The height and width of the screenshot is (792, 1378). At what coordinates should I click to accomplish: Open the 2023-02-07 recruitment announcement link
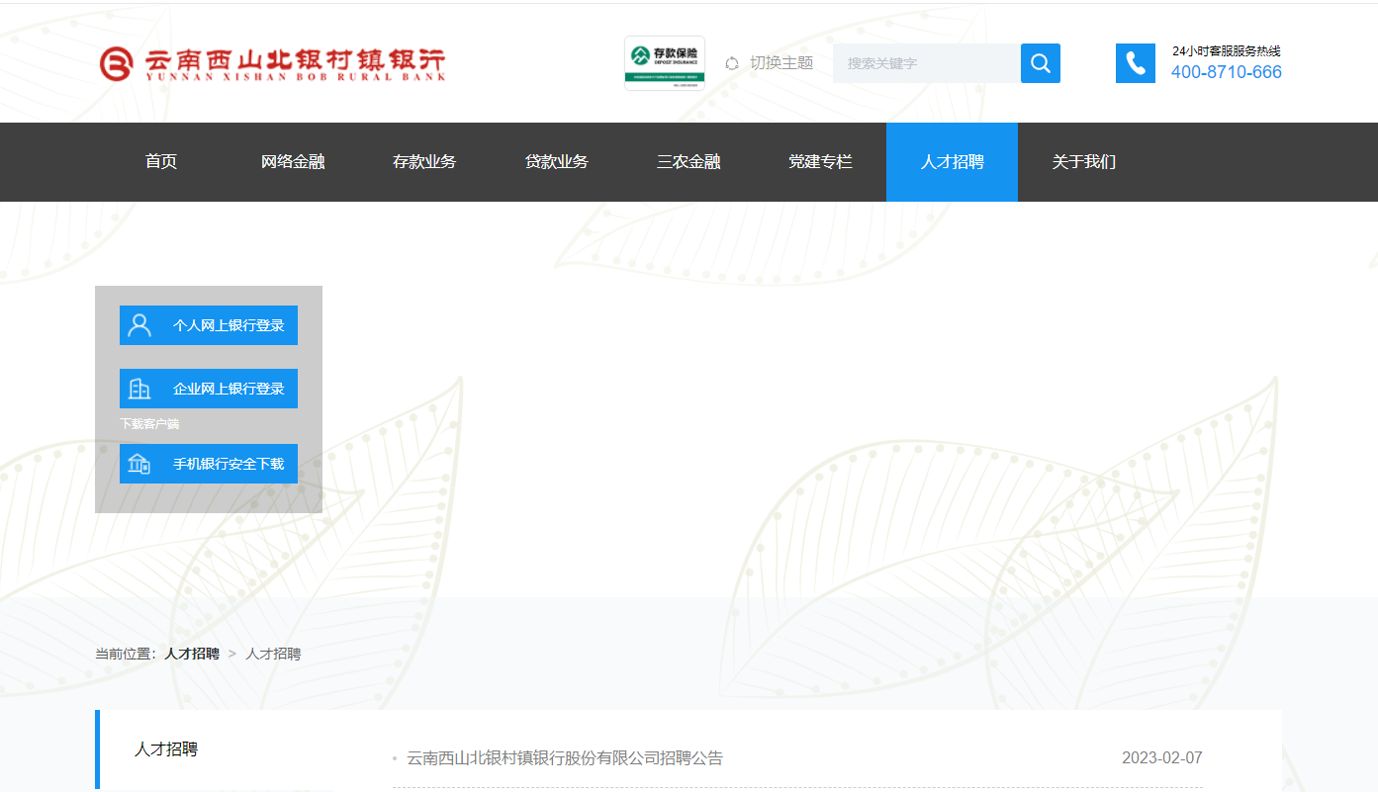click(565, 758)
